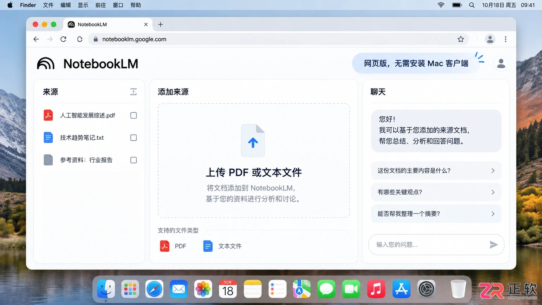Open source 参考资料:行业报告
The image size is (542, 305).
86,160
